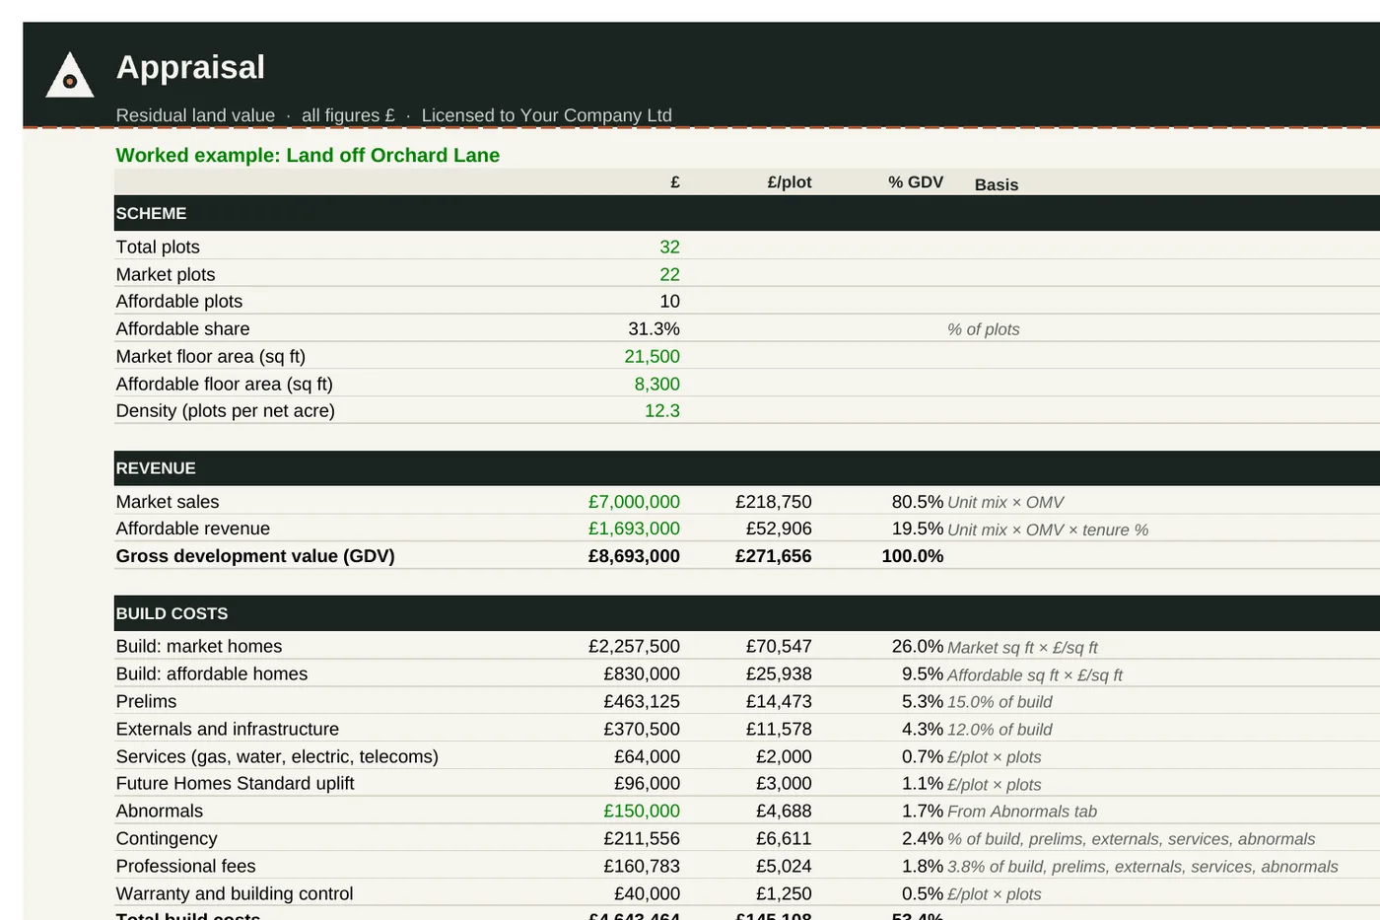Click the REVENUE section header
Viewport: 1380px width, 920px height.
[x=747, y=468]
